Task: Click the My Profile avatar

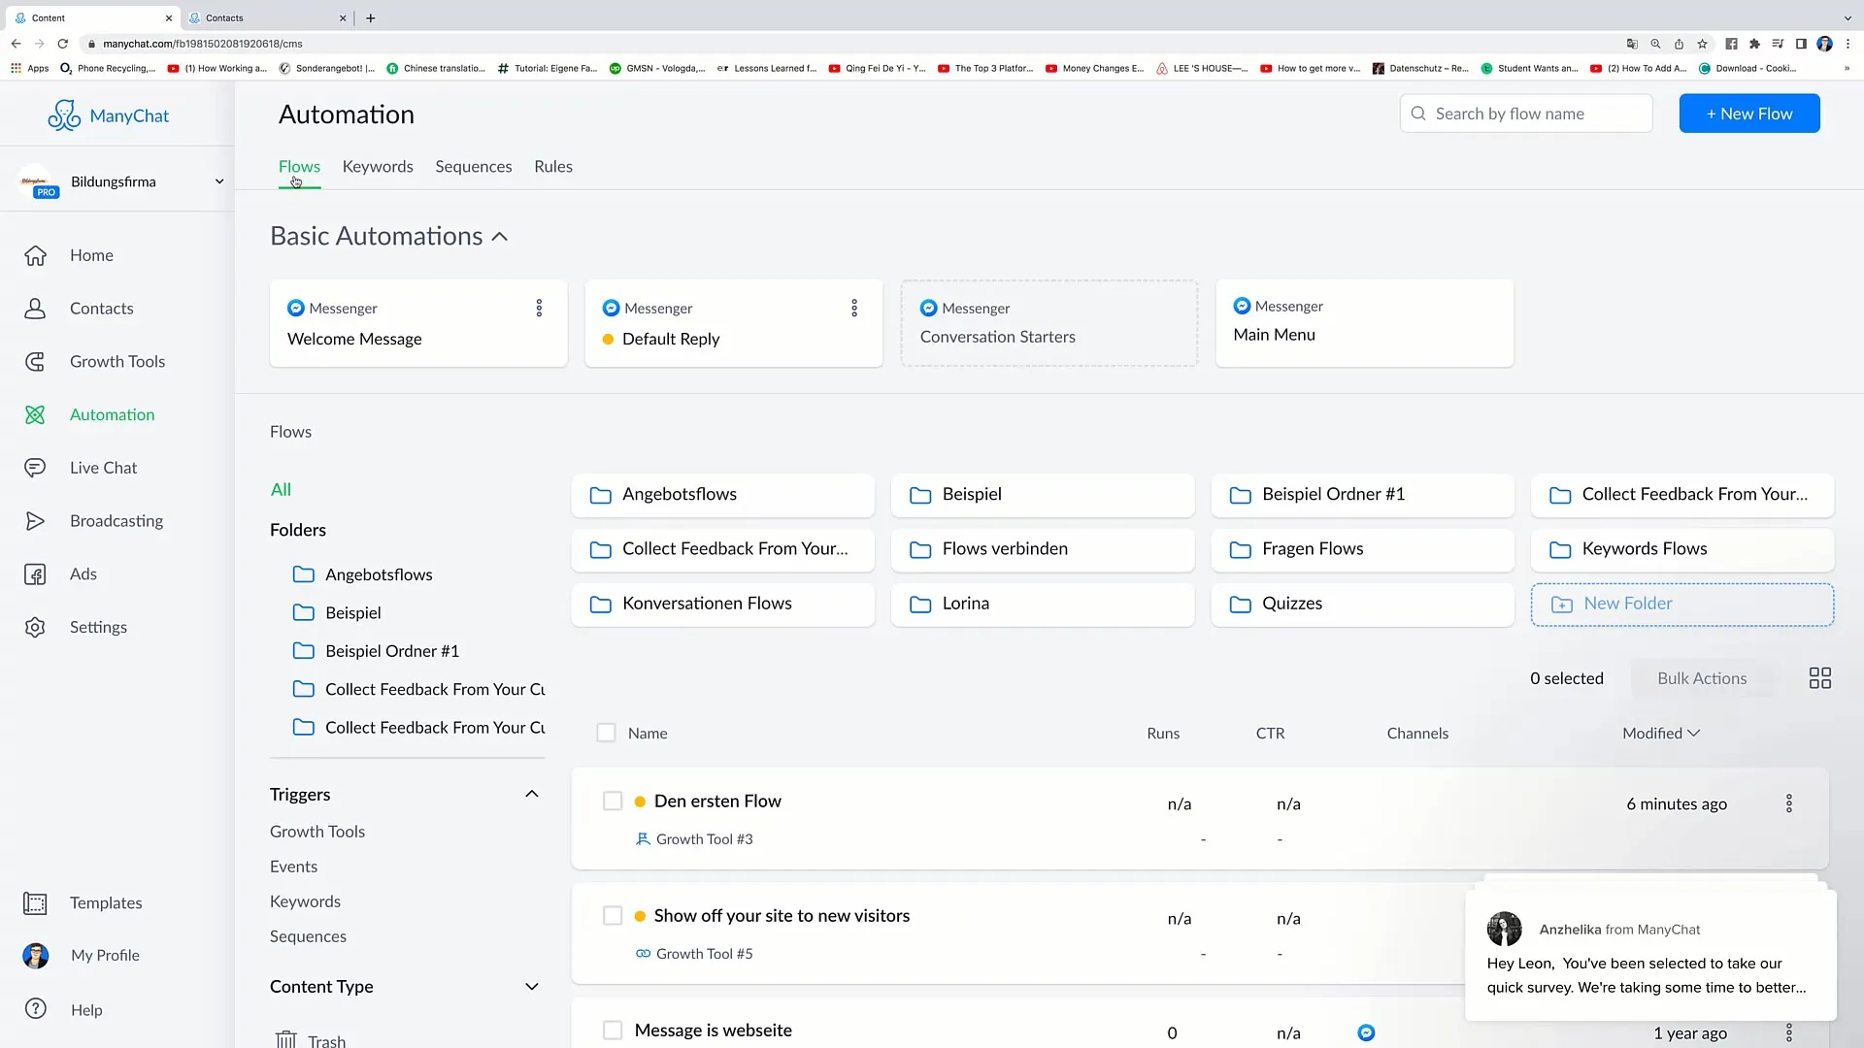Action: click(x=36, y=956)
